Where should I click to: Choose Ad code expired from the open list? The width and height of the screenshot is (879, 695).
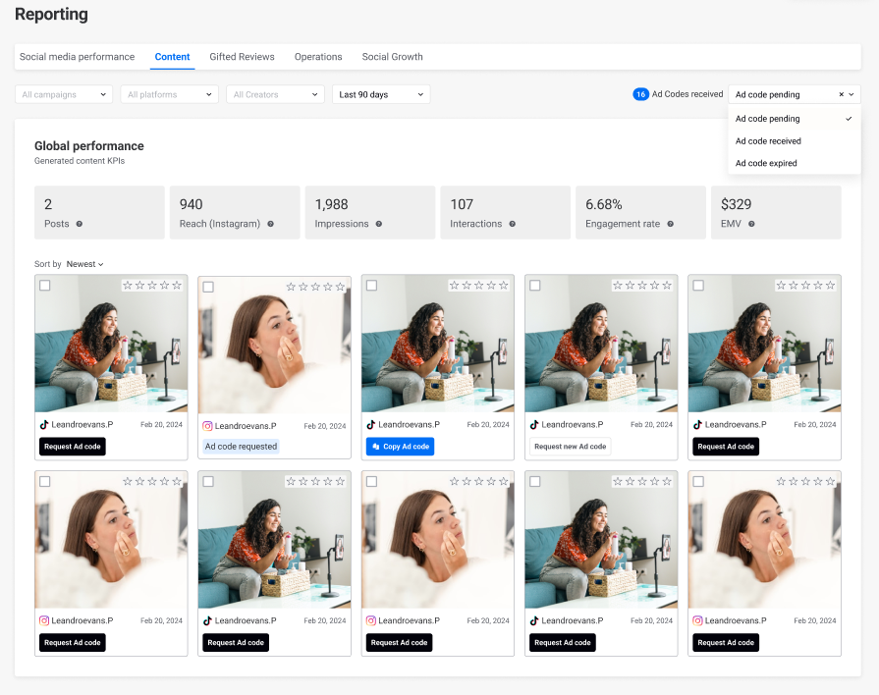click(766, 163)
